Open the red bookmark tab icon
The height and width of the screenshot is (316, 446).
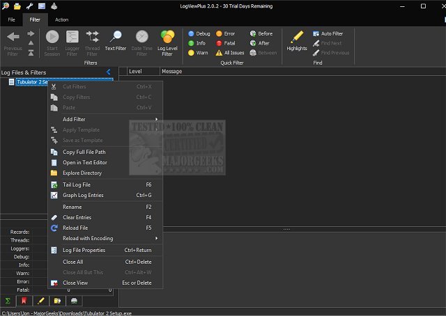point(24,301)
